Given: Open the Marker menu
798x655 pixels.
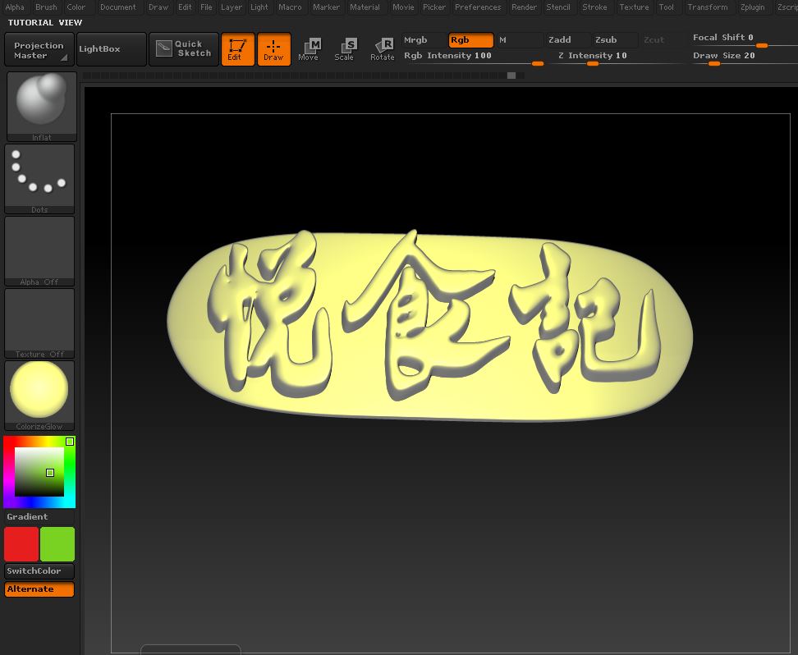Looking at the screenshot, I should (x=326, y=7).
